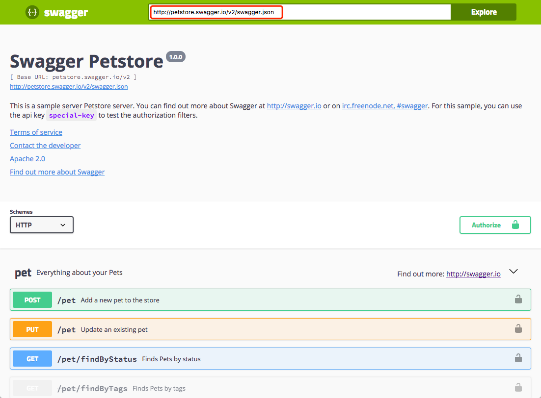
Task: Open http://swagger.io link in pet section
Action: pos(473,274)
